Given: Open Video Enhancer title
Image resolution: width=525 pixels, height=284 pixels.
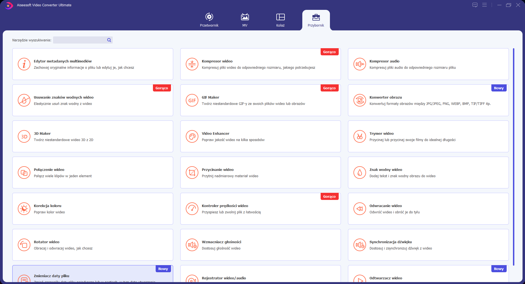Looking at the screenshot, I should pyautogui.click(x=216, y=133).
